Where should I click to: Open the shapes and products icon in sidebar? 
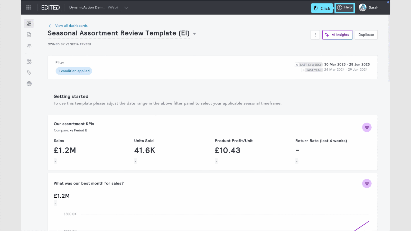coord(29,62)
